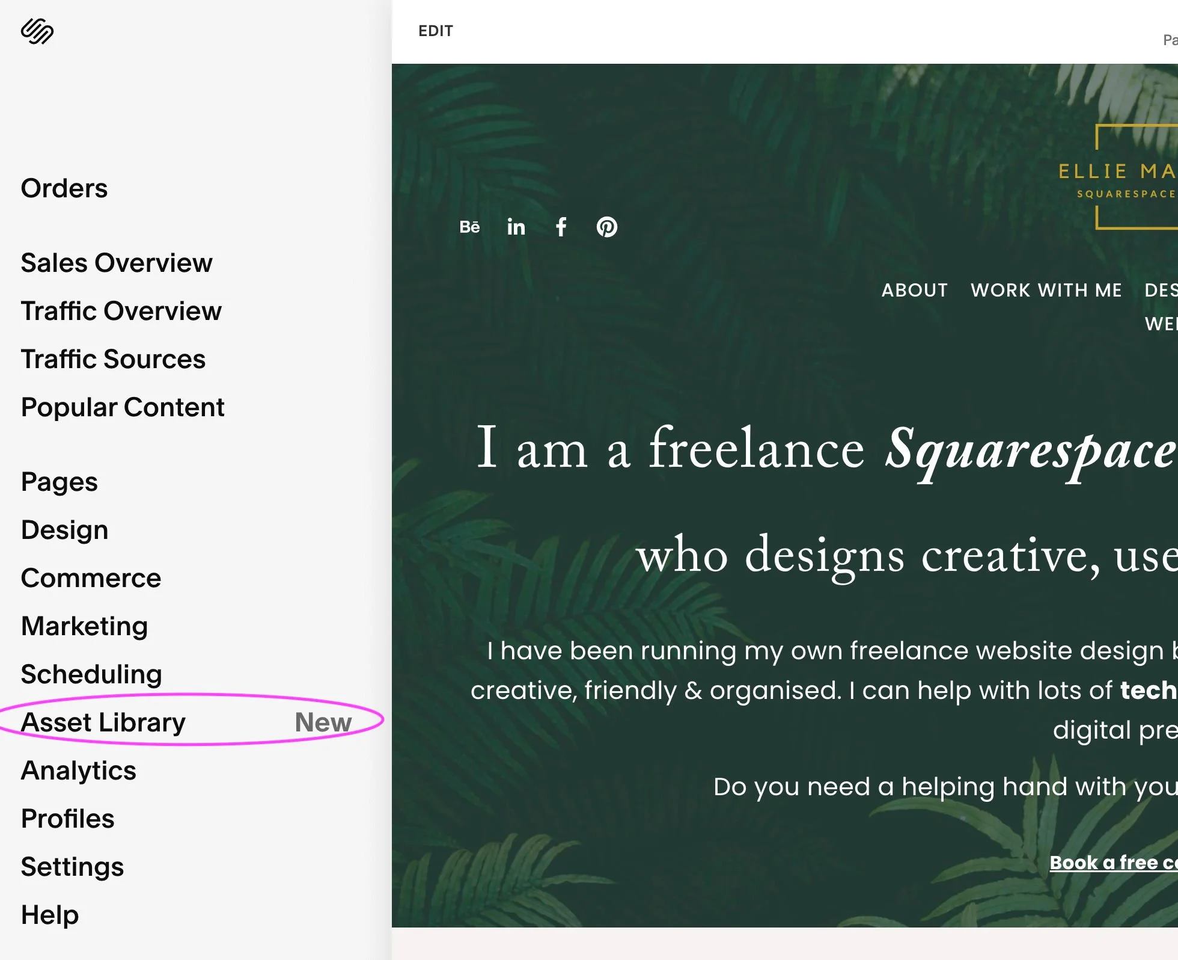View the Sales Overview section
Image resolution: width=1178 pixels, height=960 pixels.
(117, 263)
